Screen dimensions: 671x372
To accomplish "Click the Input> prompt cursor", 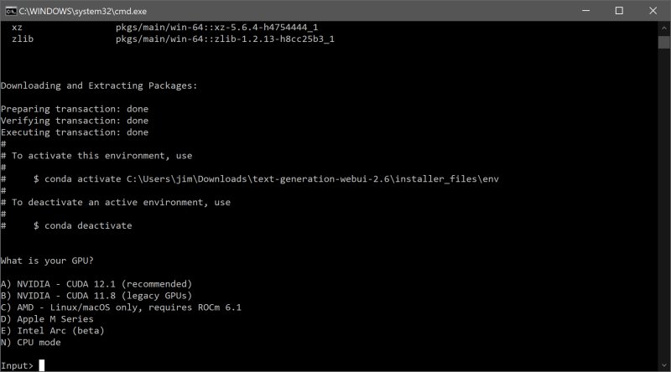I will click(x=41, y=365).
